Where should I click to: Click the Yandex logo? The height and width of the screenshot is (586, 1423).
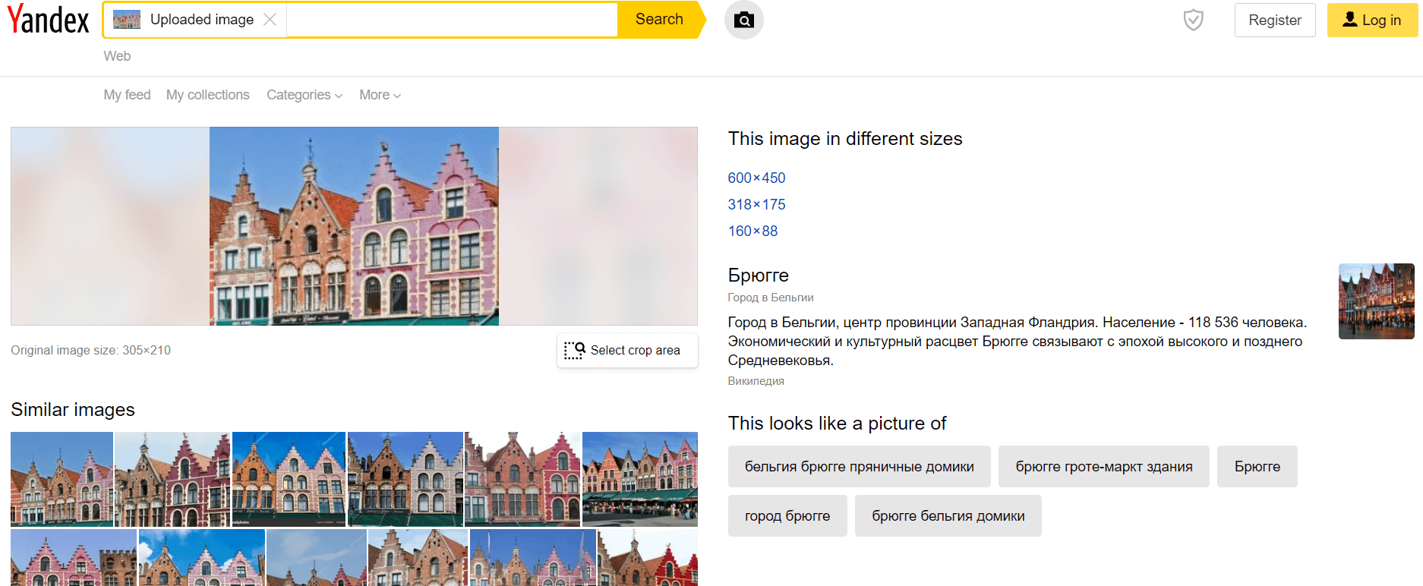coord(49,20)
